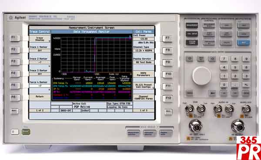The width and height of the screenshot is (261, 160).
Task: Hit the green power standby button
Action: pyautogui.click(x=26, y=132)
